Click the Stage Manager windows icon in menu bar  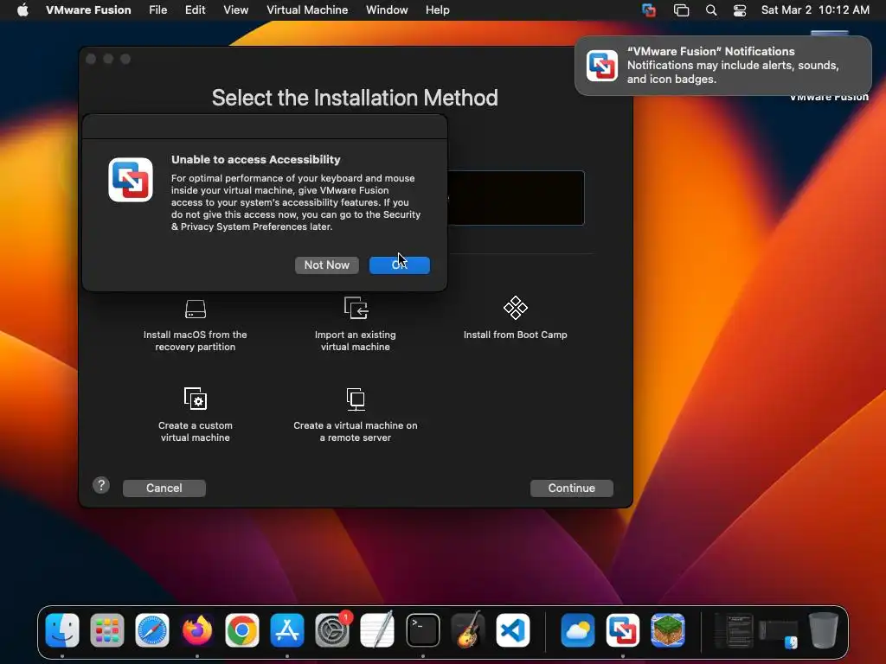click(681, 10)
